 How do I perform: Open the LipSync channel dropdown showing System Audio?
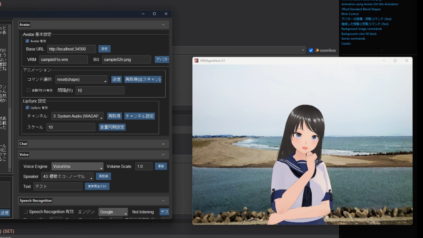coord(77,116)
